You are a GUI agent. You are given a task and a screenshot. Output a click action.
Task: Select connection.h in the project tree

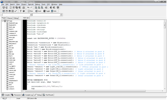pyautogui.click(x=13, y=35)
